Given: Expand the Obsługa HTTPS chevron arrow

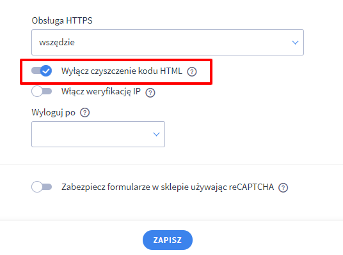Looking at the screenshot, I should (x=295, y=43).
